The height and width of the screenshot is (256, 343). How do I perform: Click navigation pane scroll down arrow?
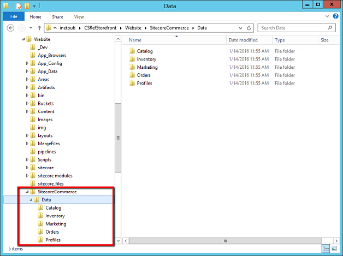(x=118, y=241)
